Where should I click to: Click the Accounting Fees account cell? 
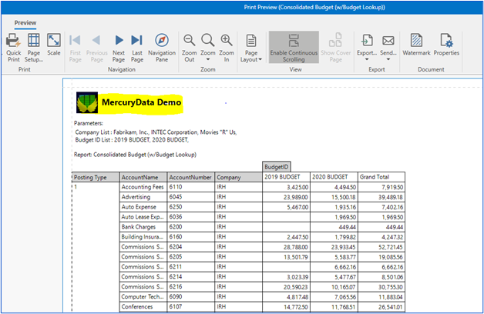click(x=143, y=186)
